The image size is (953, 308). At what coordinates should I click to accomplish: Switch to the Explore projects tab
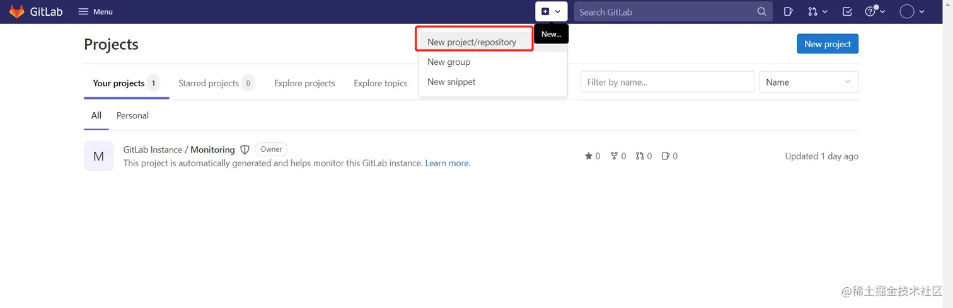(x=304, y=83)
